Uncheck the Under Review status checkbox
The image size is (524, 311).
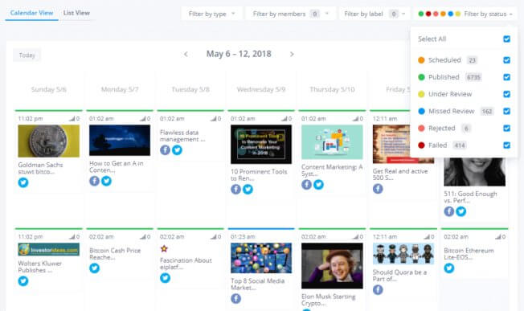click(x=506, y=94)
